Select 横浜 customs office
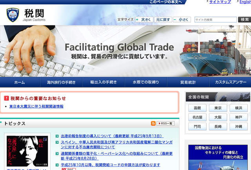Image resolution: width=251 pixels, height=170 pixels. 238,108
